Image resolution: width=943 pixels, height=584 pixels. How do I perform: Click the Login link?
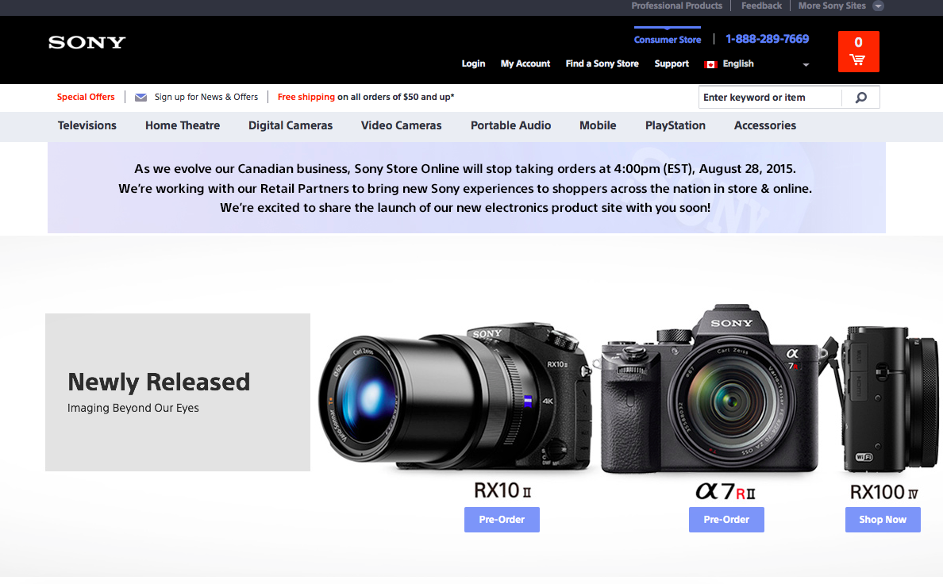[x=473, y=64]
